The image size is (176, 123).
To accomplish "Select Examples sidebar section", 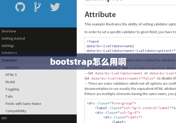I will (x=9, y=60).
